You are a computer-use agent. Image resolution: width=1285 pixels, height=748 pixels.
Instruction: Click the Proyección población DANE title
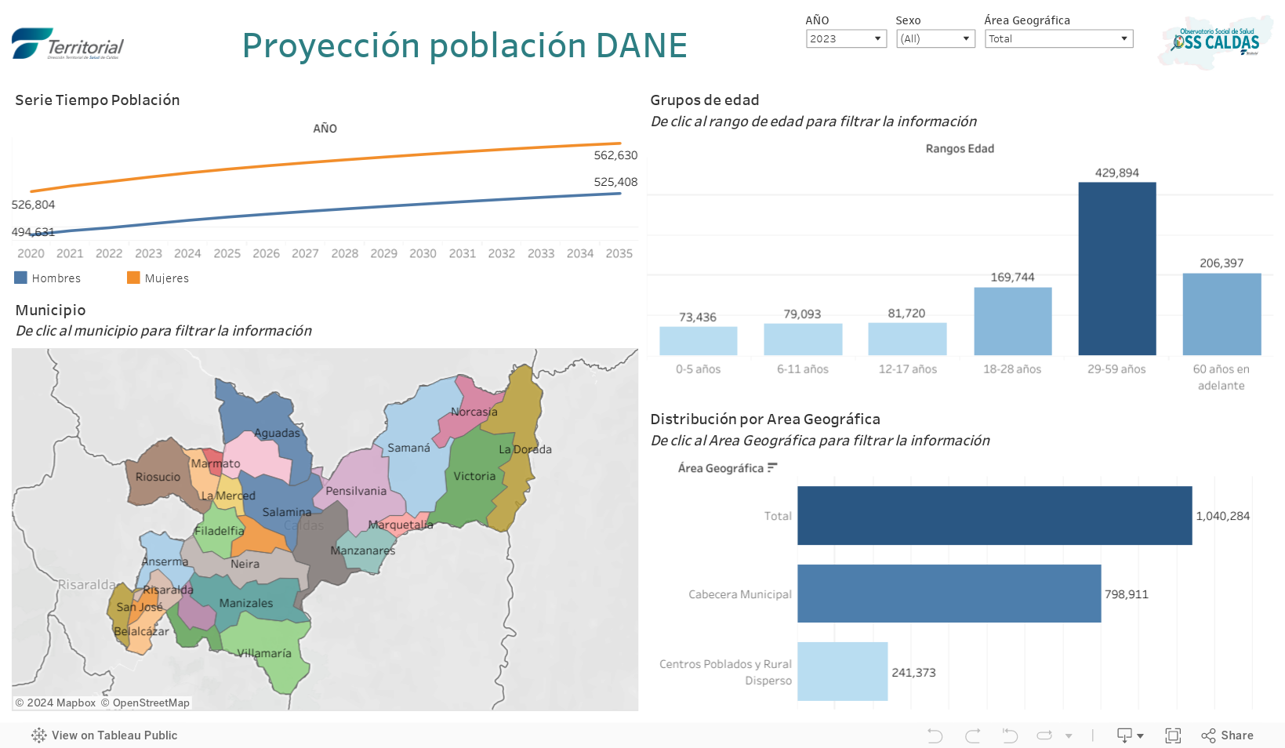click(464, 45)
